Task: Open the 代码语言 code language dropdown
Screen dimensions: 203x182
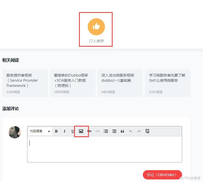Action: point(40,131)
